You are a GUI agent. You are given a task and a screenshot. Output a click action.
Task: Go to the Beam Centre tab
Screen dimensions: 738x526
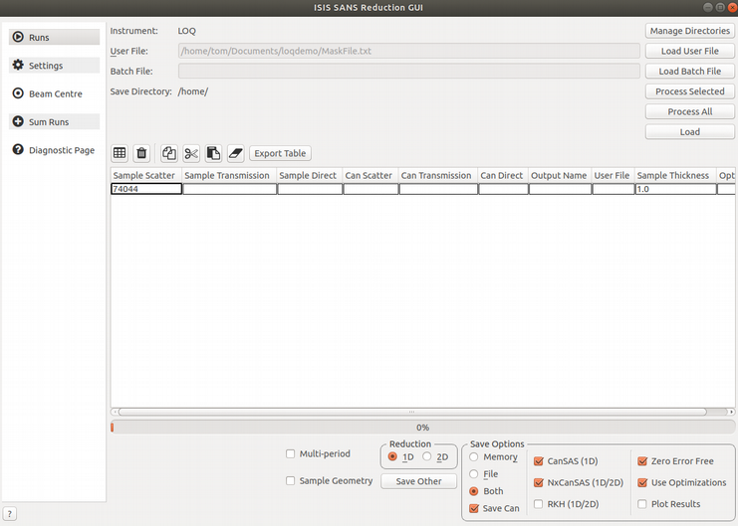(x=56, y=94)
